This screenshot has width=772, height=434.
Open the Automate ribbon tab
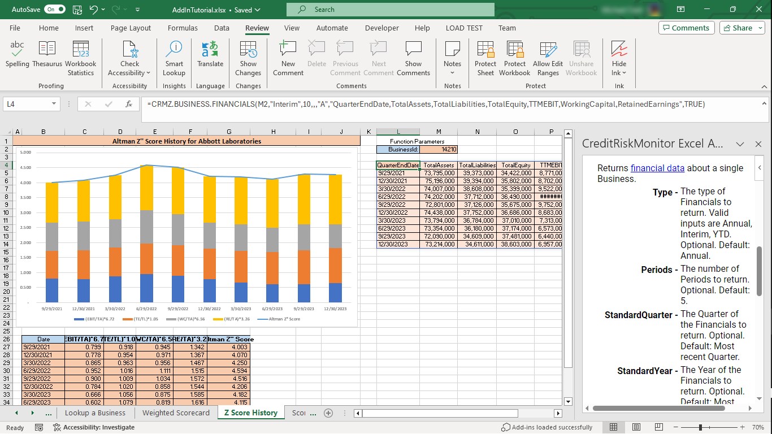(x=332, y=28)
